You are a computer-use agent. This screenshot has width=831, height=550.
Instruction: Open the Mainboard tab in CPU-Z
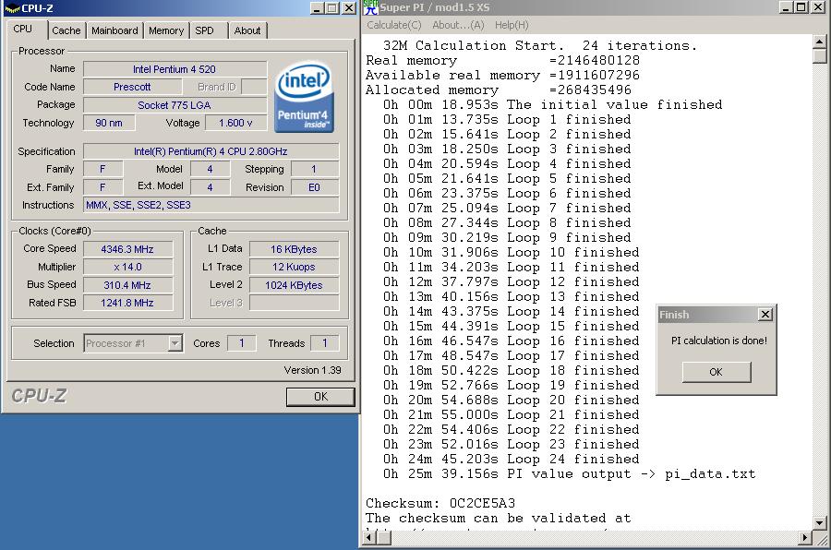point(114,30)
